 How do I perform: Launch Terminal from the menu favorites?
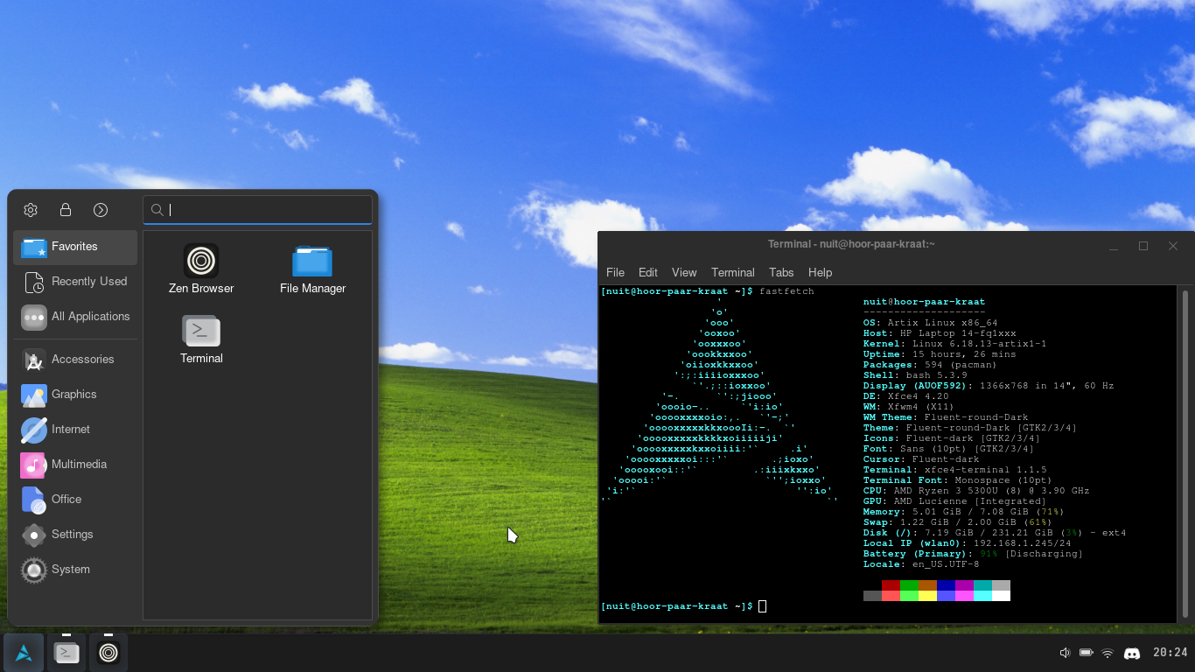[201, 339]
